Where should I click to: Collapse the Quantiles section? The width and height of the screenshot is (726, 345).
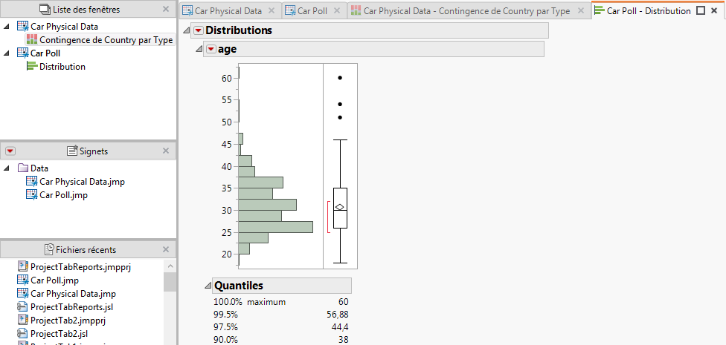pyautogui.click(x=208, y=286)
